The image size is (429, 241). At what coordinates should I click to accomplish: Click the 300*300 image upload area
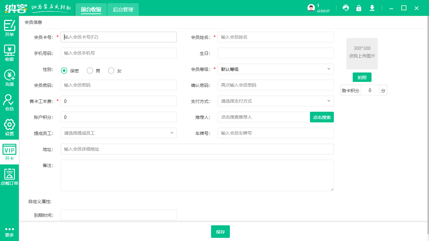point(362,53)
